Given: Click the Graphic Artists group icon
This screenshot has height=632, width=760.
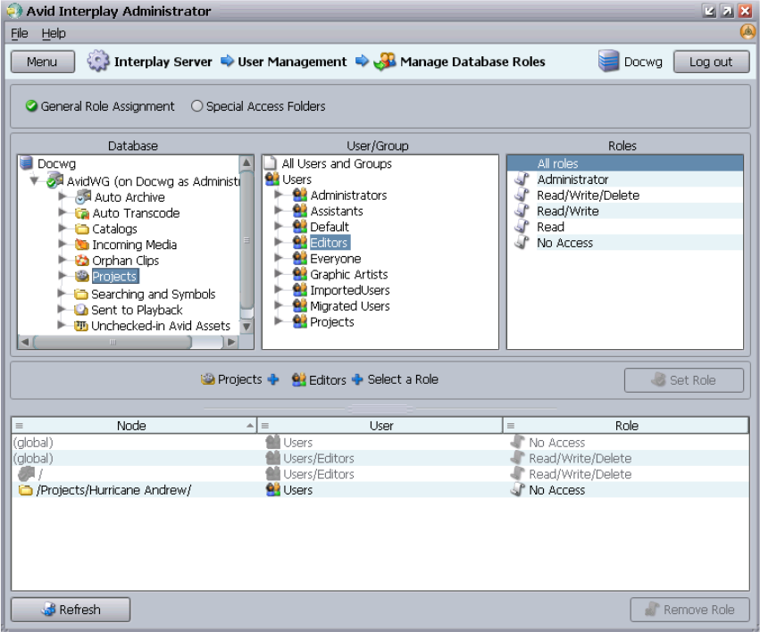Looking at the screenshot, I should click(300, 274).
